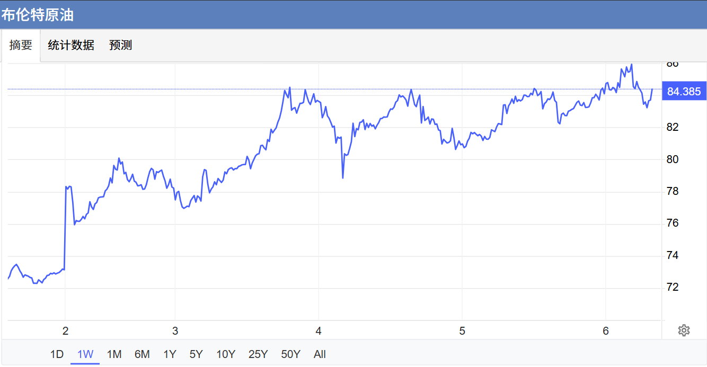
Task: Select the 1W time range
Action: coord(85,354)
